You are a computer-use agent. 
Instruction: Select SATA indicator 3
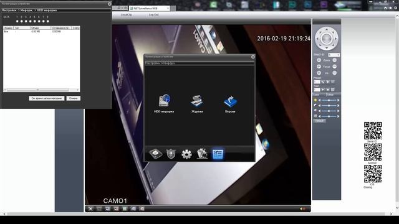coord(26,21)
